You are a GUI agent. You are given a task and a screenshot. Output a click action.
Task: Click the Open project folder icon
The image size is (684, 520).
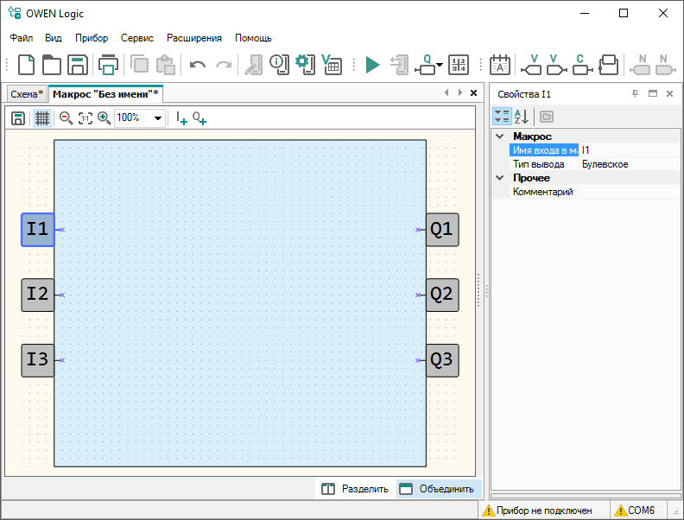click(x=52, y=65)
